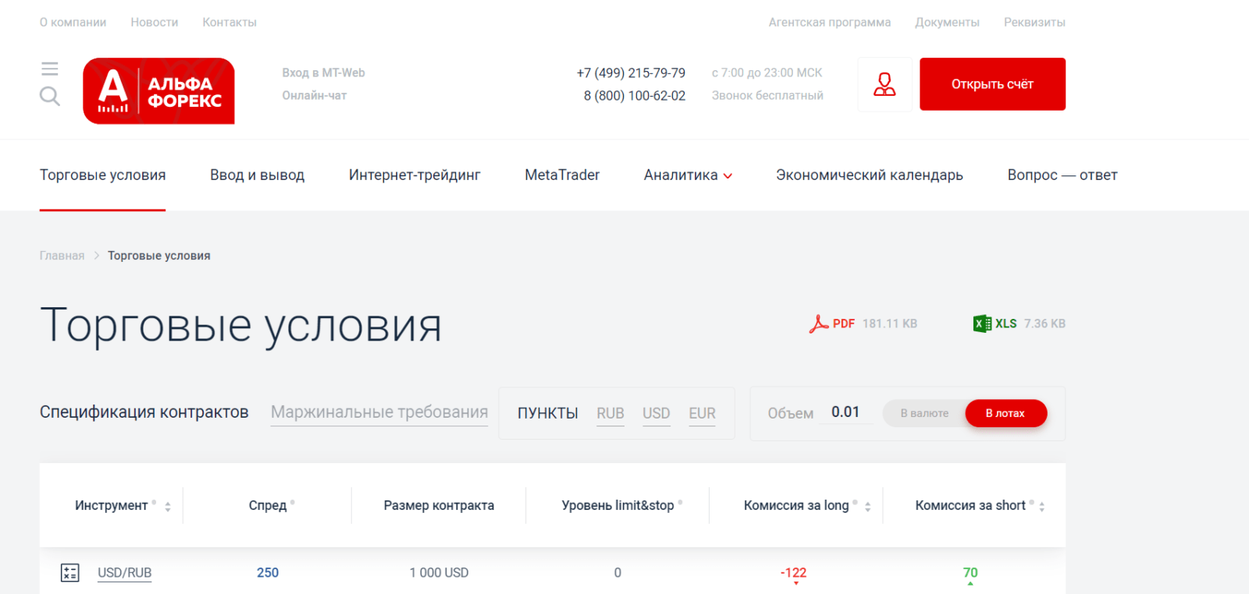The image size is (1249, 594).
Task: Open Интернет-трейдинг nav tab
Action: click(415, 175)
